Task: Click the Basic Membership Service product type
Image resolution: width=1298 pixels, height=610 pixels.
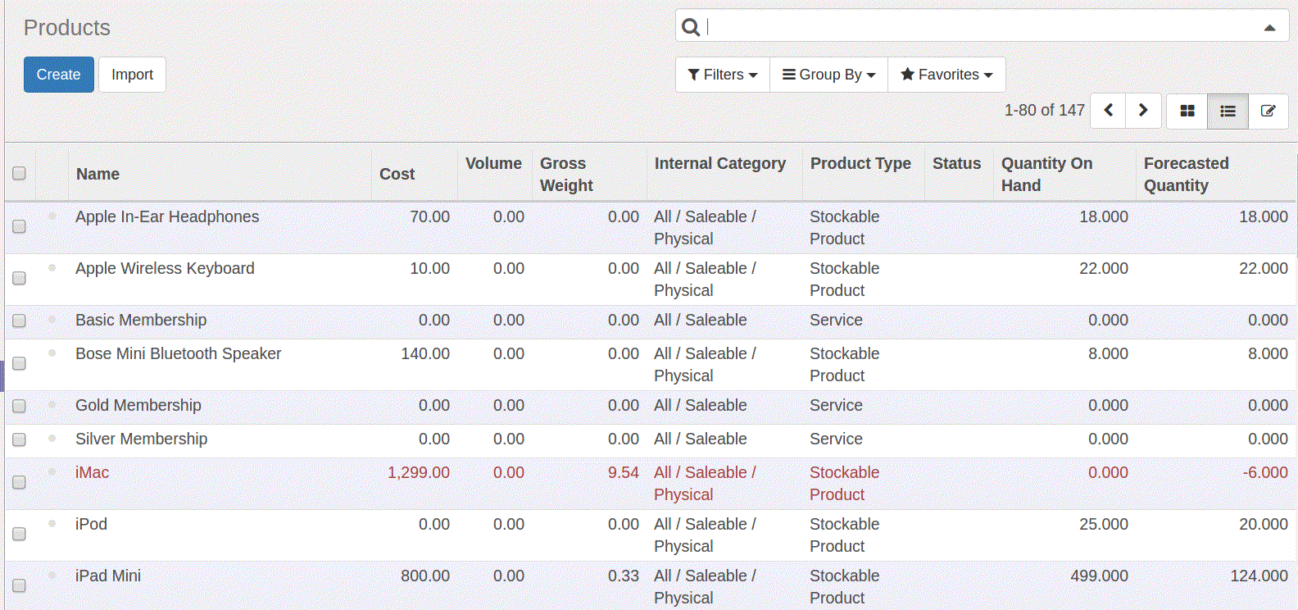Action: click(x=836, y=320)
